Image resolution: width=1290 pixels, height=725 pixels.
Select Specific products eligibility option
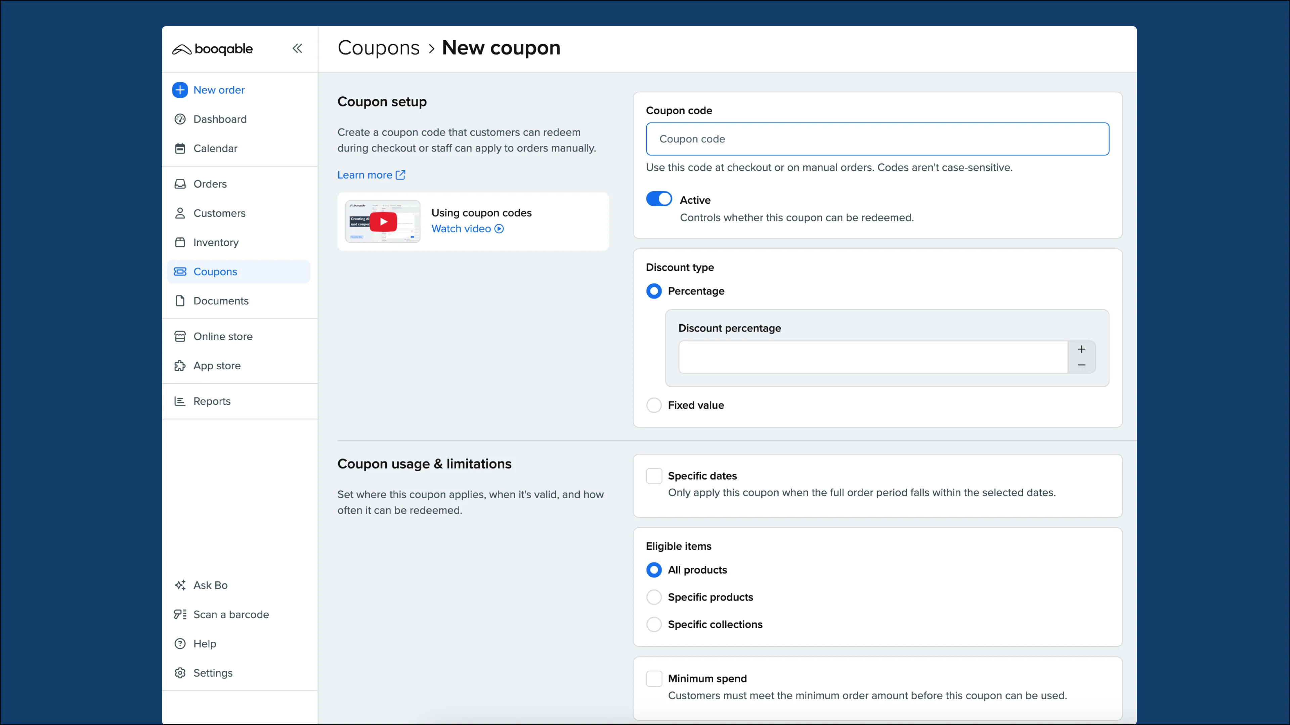tap(654, 597)
